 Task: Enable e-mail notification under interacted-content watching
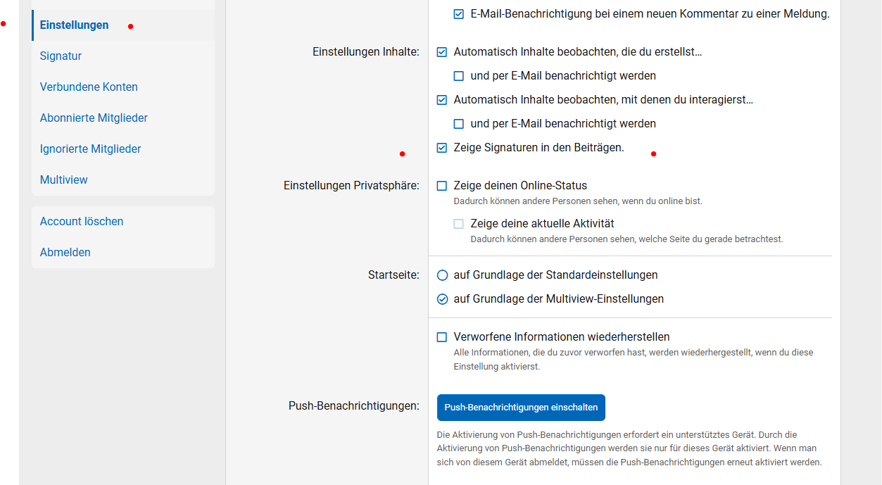[x=459, y=124]
